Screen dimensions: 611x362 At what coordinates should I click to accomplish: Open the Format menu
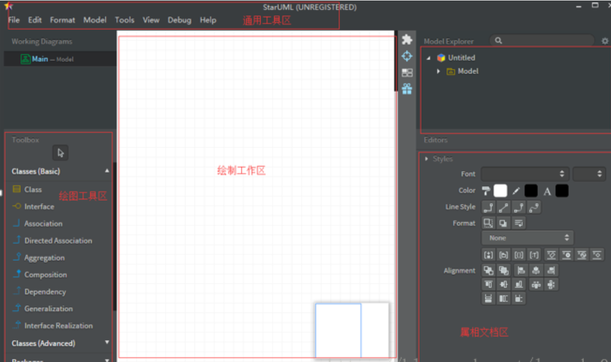tap(63, 20)
